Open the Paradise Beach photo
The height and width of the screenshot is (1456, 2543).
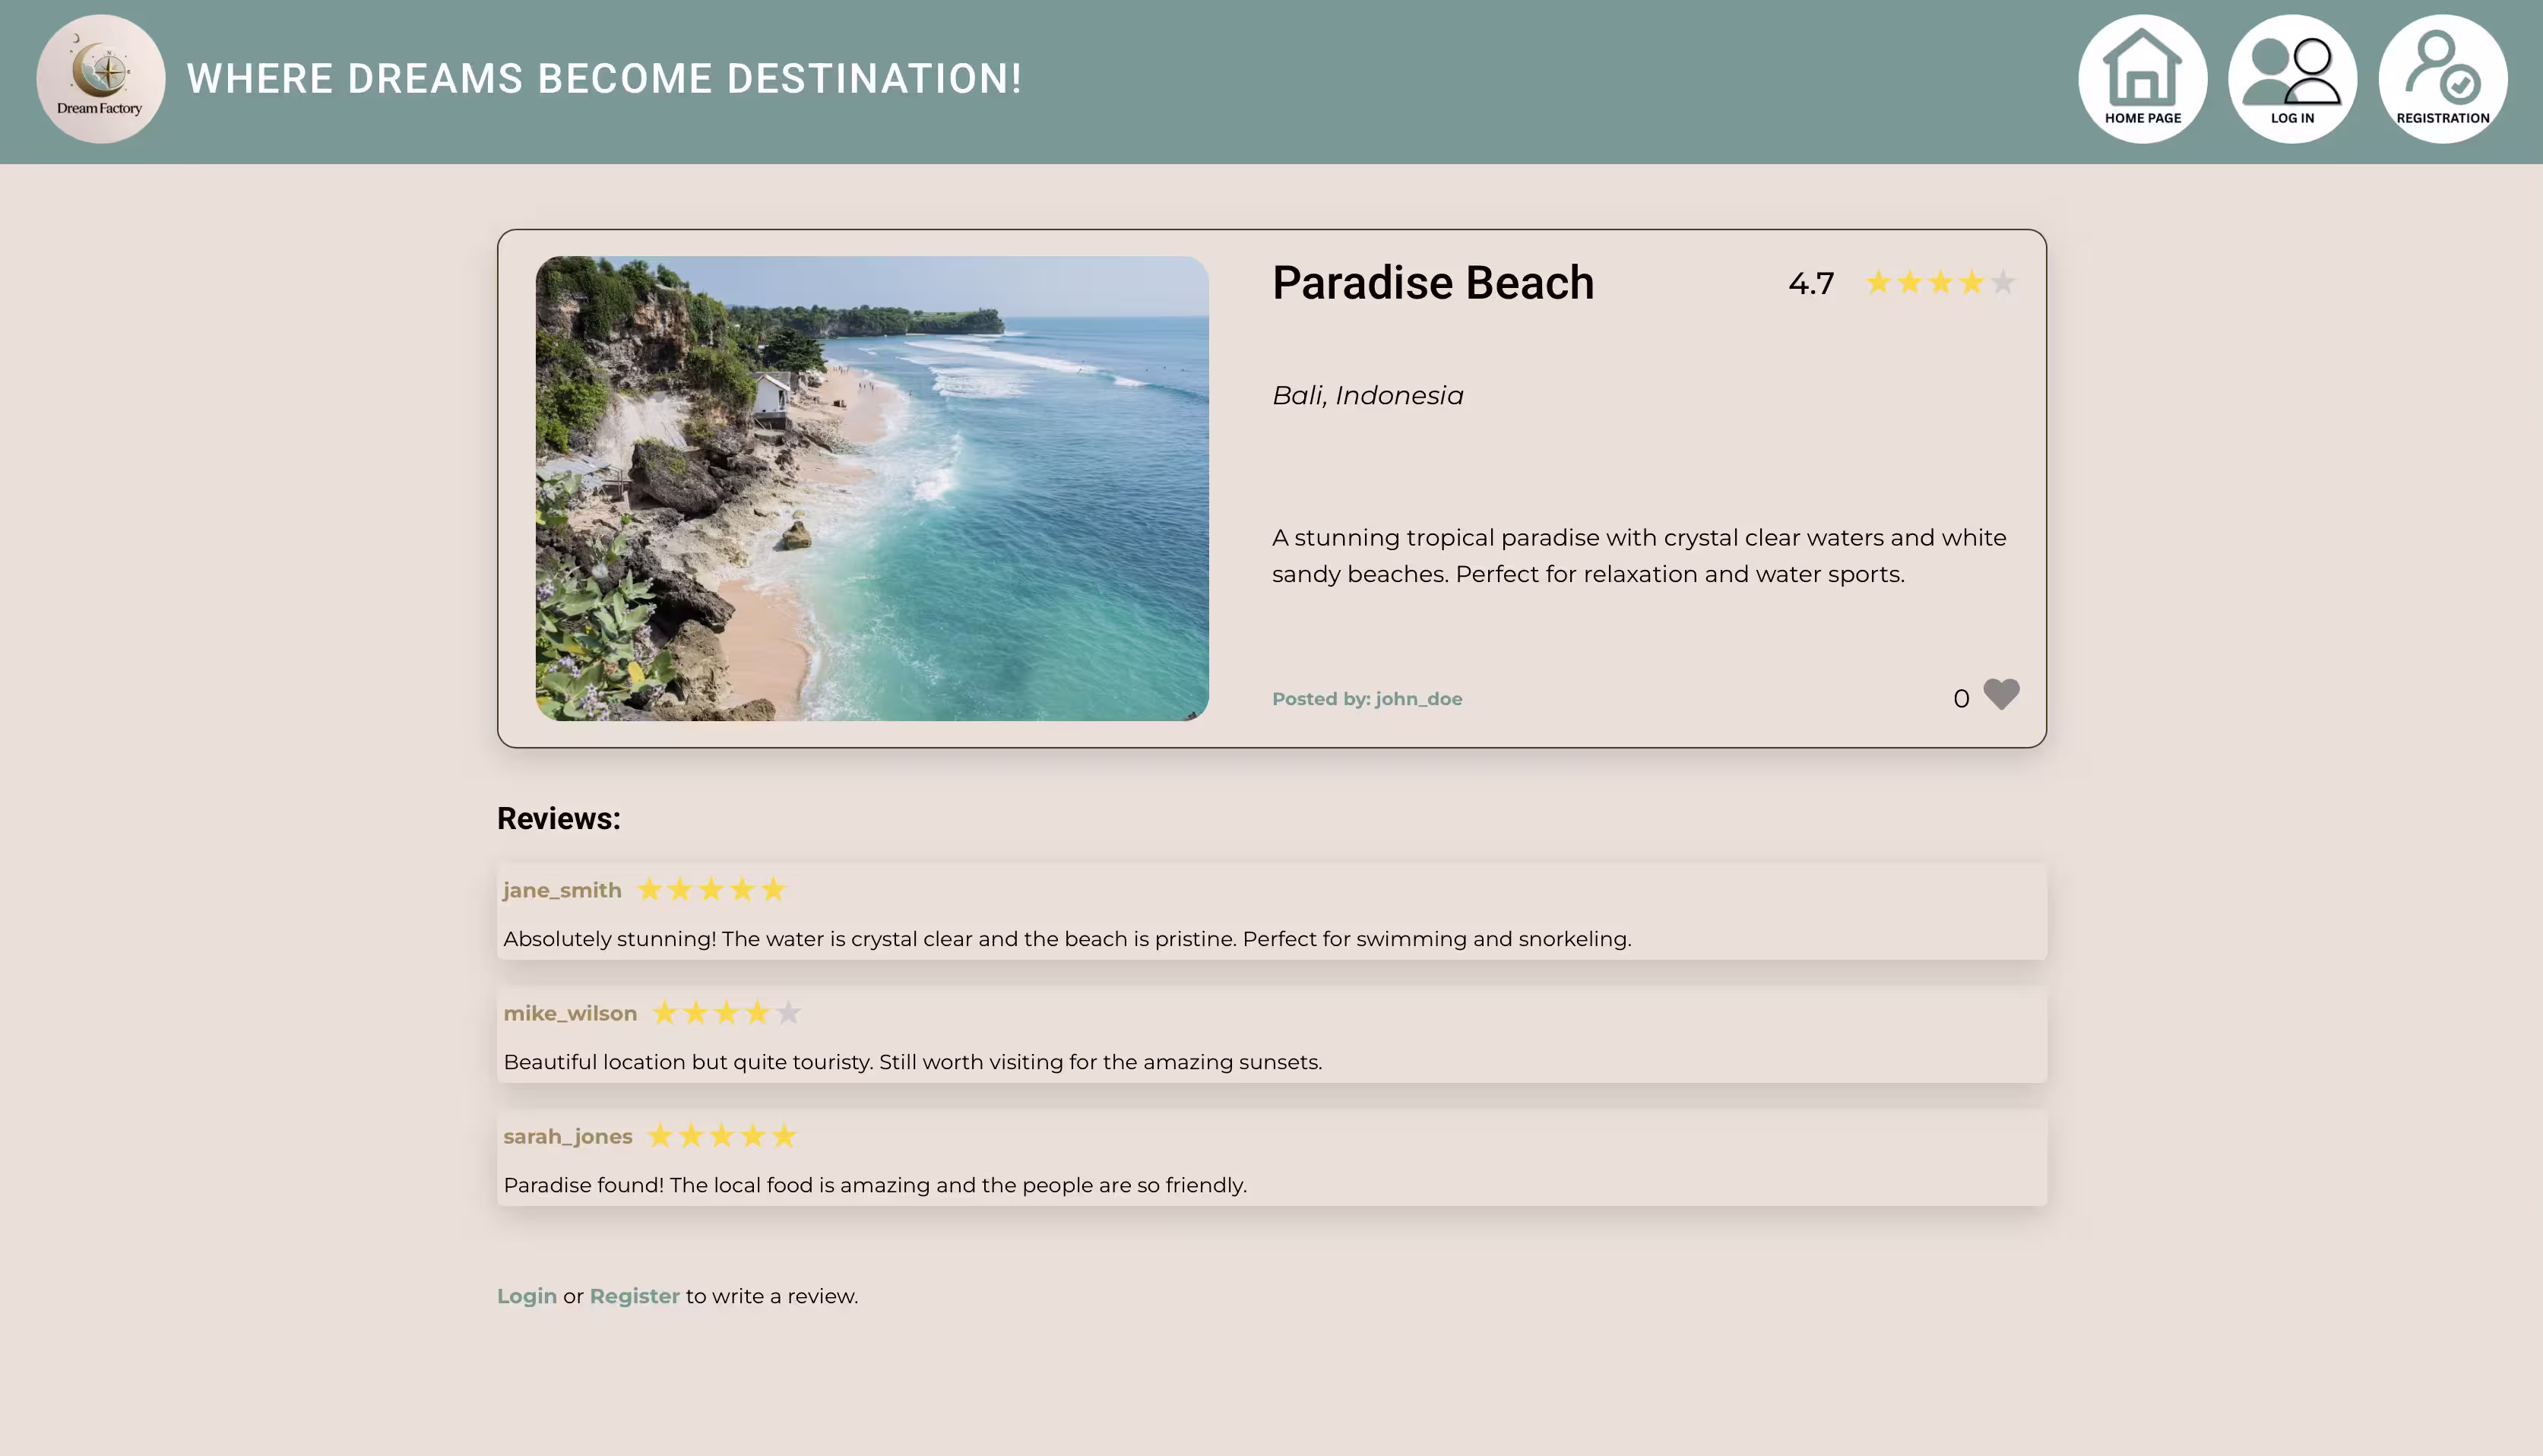coord(872,489)
